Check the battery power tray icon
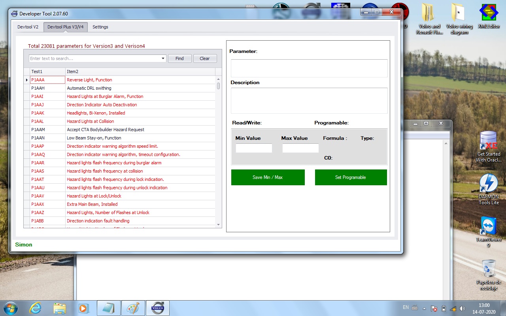Viewport: 506px width, 316px height. point(444,308)
